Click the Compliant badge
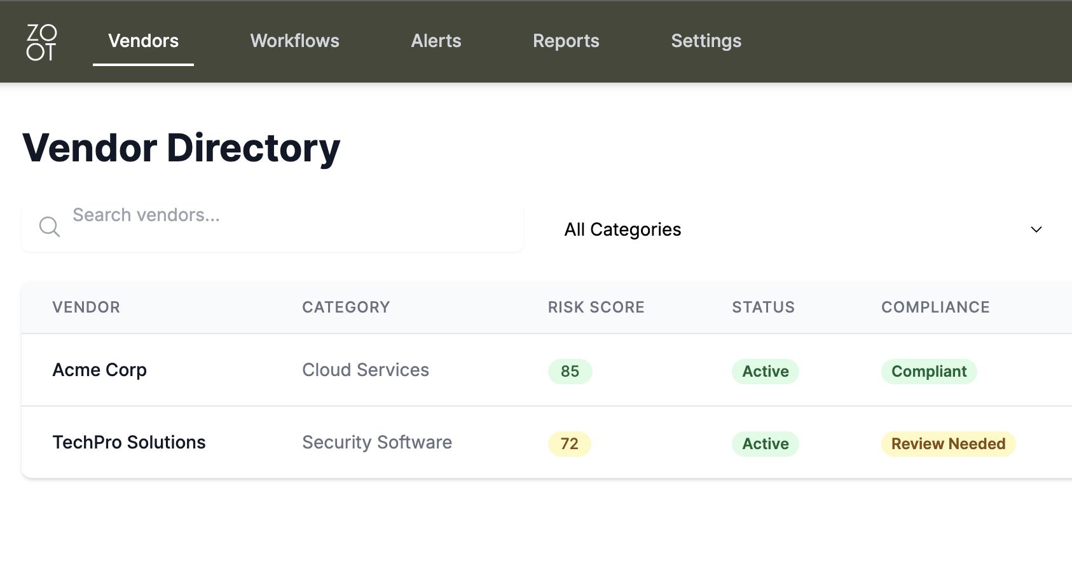The image size is (1072, 587). pyautogui.click(x=929, y=372)
